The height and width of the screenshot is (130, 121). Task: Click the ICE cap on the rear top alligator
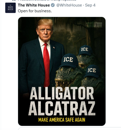[x=85, y=50]
